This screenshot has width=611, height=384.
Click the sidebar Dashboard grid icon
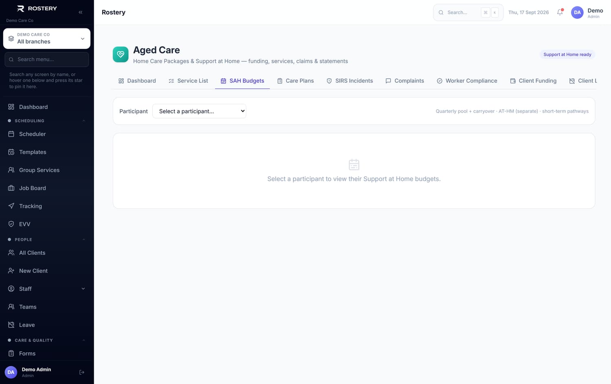point(11,107)
